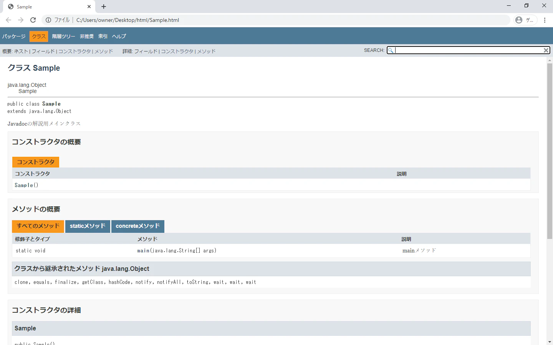Image resolution: width=553 pixels, height=345 pixels.
Task: Click 'extends java.lang.Object' line
Action: 39,111
